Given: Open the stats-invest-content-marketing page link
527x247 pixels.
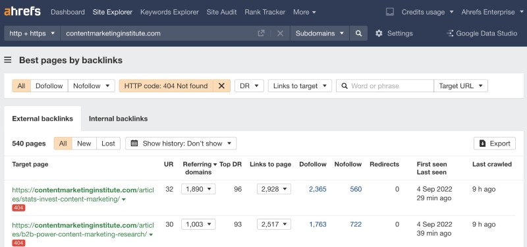Looking at the screenshot, I should coord(83,194).
